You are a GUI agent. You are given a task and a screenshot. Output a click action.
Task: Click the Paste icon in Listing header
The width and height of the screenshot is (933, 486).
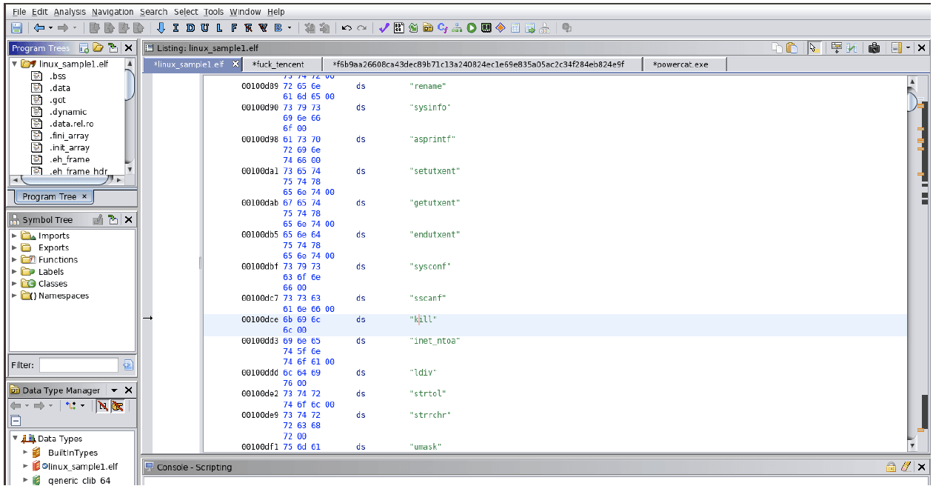coord(792,48)
